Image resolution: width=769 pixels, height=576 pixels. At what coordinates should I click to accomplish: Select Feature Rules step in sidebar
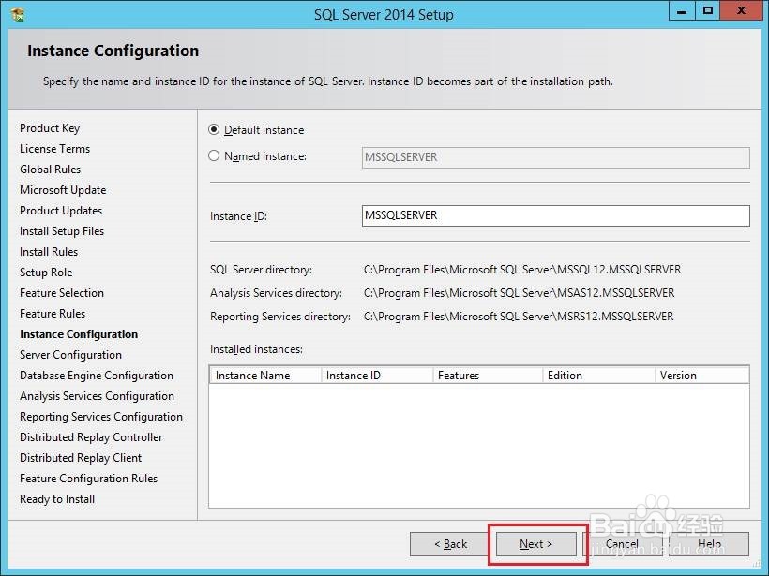tap(53, 314)
